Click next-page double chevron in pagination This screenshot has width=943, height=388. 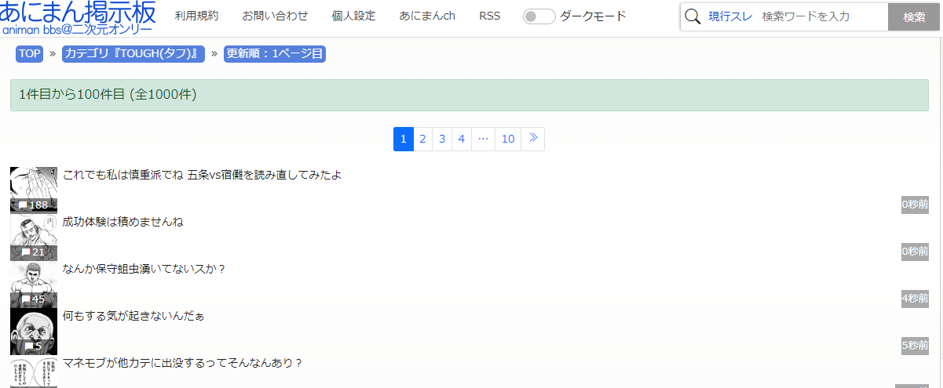tap(533, 139)
